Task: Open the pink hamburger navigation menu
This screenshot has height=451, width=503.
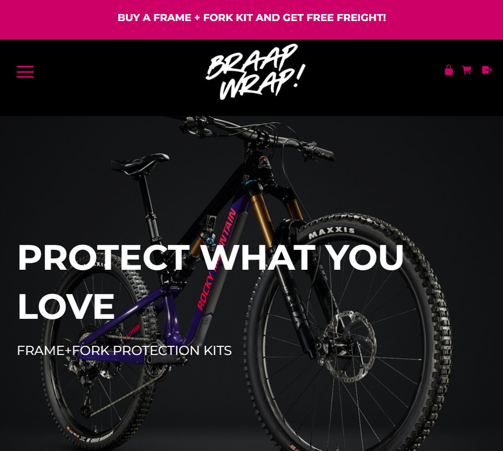Action: coord(25,72)
